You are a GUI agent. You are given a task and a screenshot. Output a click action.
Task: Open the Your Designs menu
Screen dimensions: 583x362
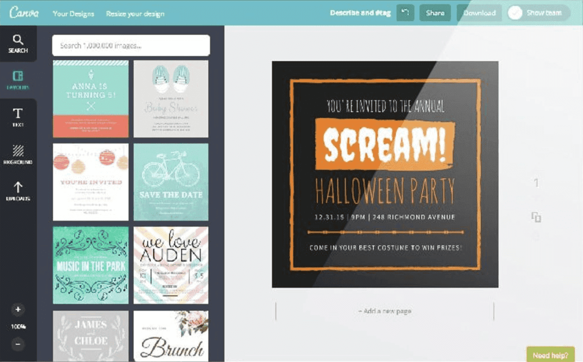73,13
